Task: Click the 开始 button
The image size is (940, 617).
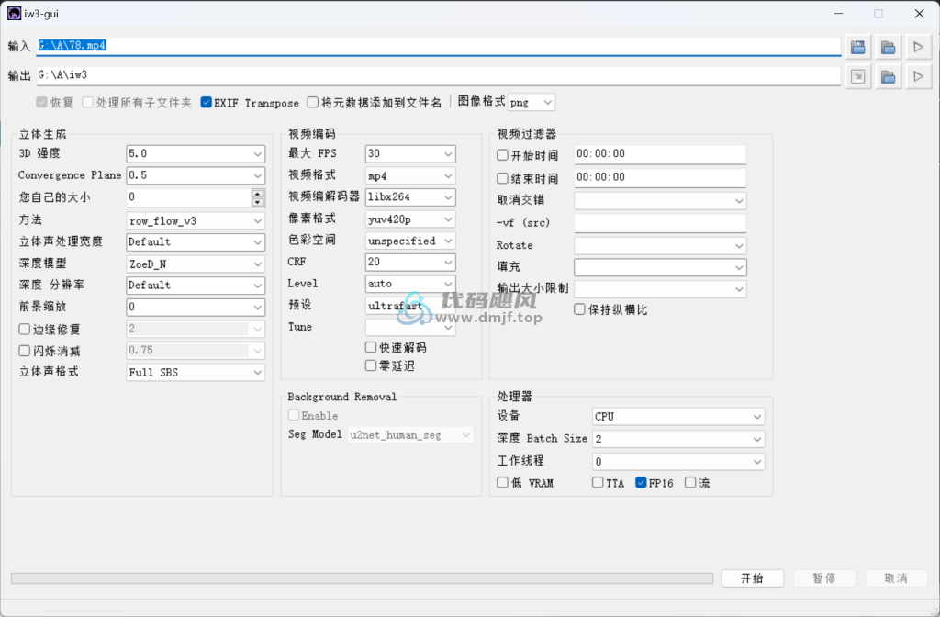Action: [752, 578]
